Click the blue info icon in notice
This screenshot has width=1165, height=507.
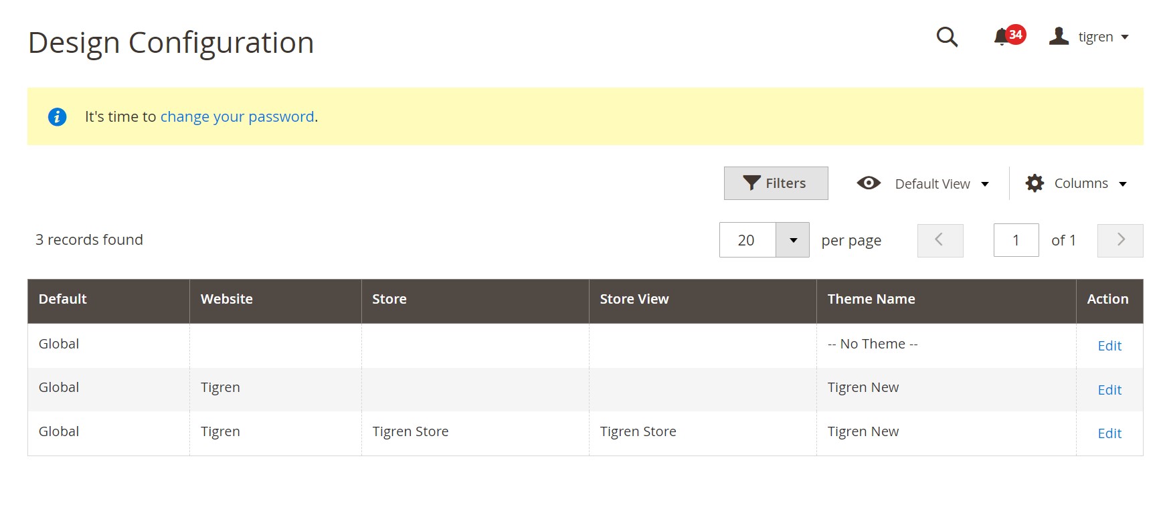pyautogui.click(x=58, y=117)
